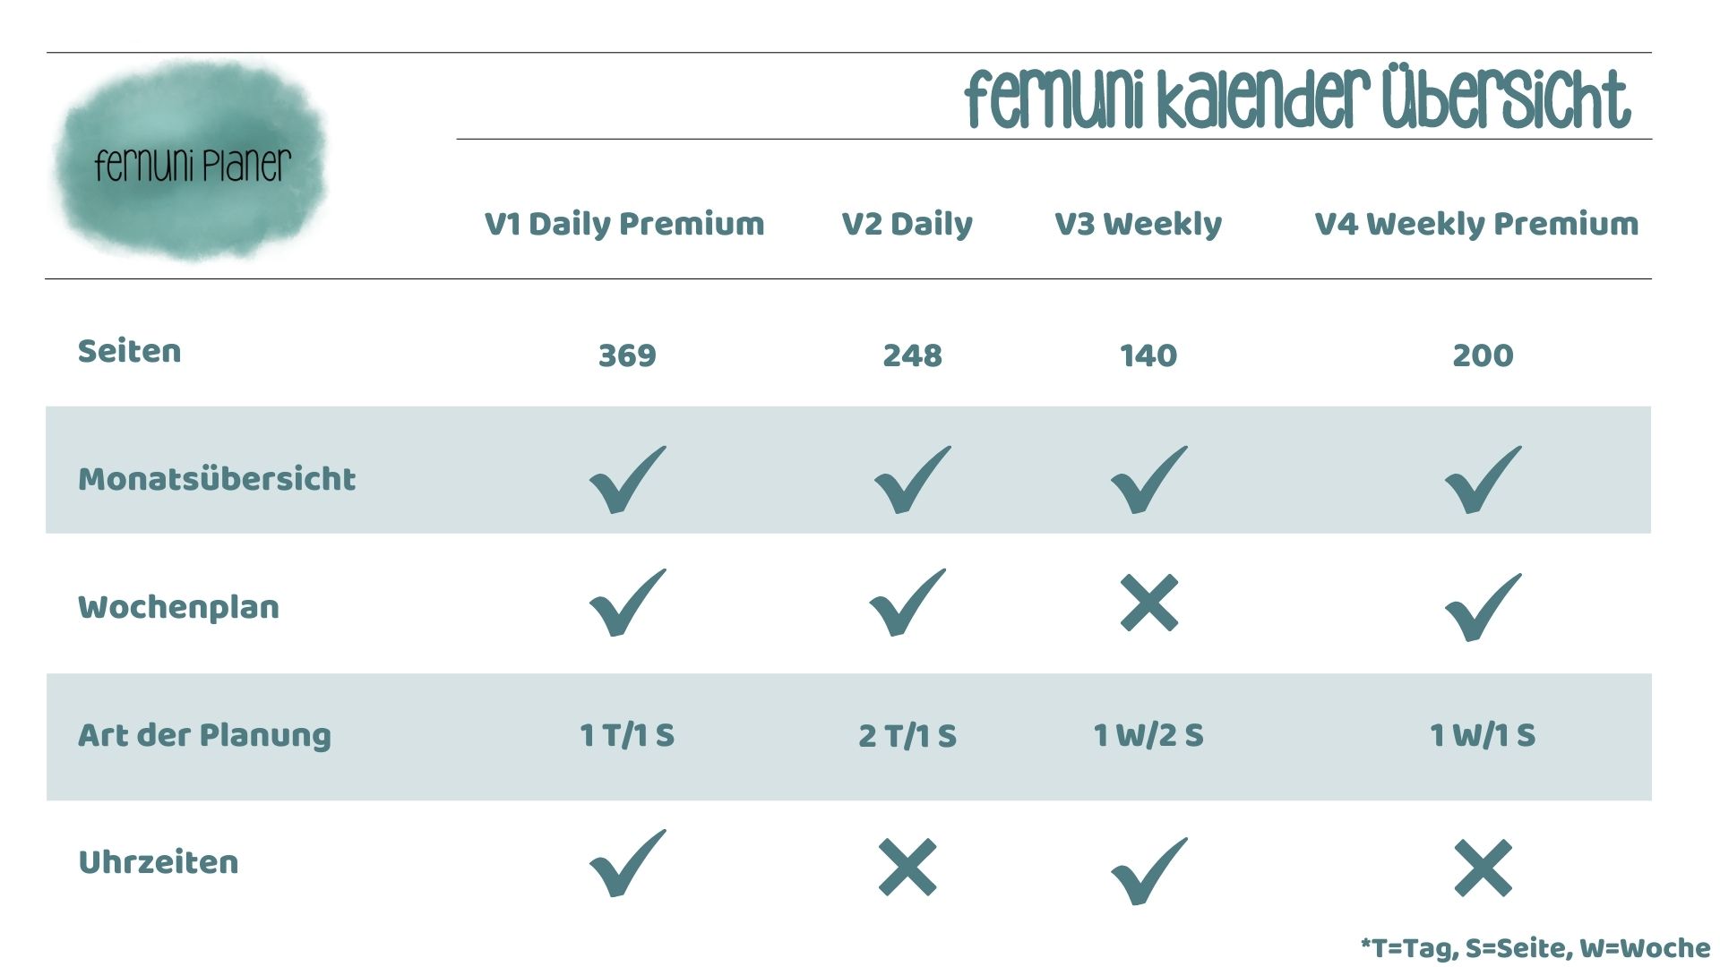Click the Uhrzeiten X mark for V4 Weekly Premium
1720x967 pixels.
tap(1483, 867)
